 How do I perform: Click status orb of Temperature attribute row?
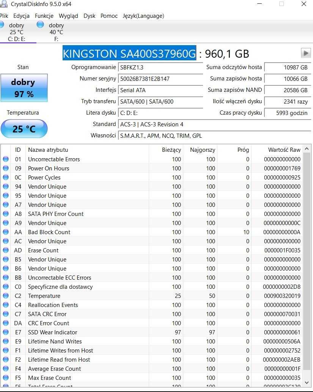(x=6, y=296)
